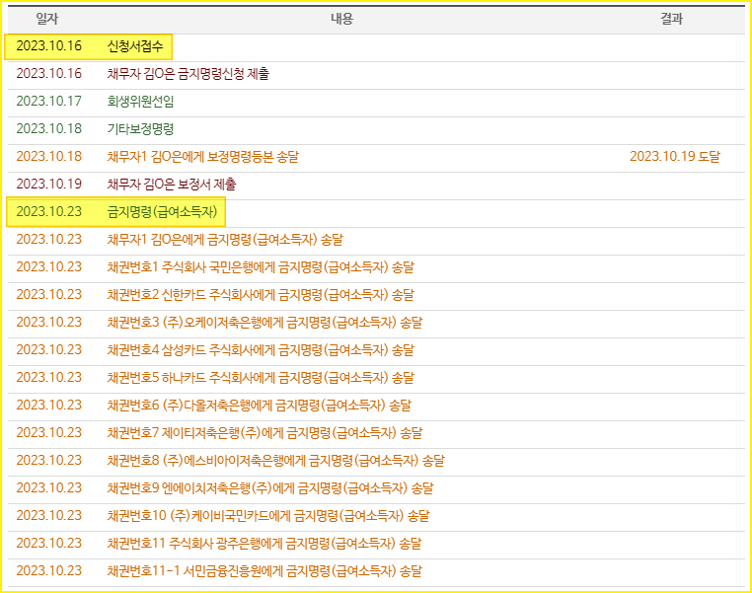The width and height of the screenshot is (752, 593).
Task: Select the 신청서접수 entry
Action: click(135, 46)
